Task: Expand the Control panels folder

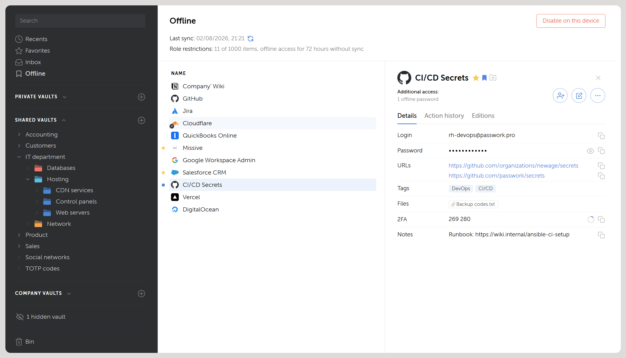Action: [x=37, y=201]
